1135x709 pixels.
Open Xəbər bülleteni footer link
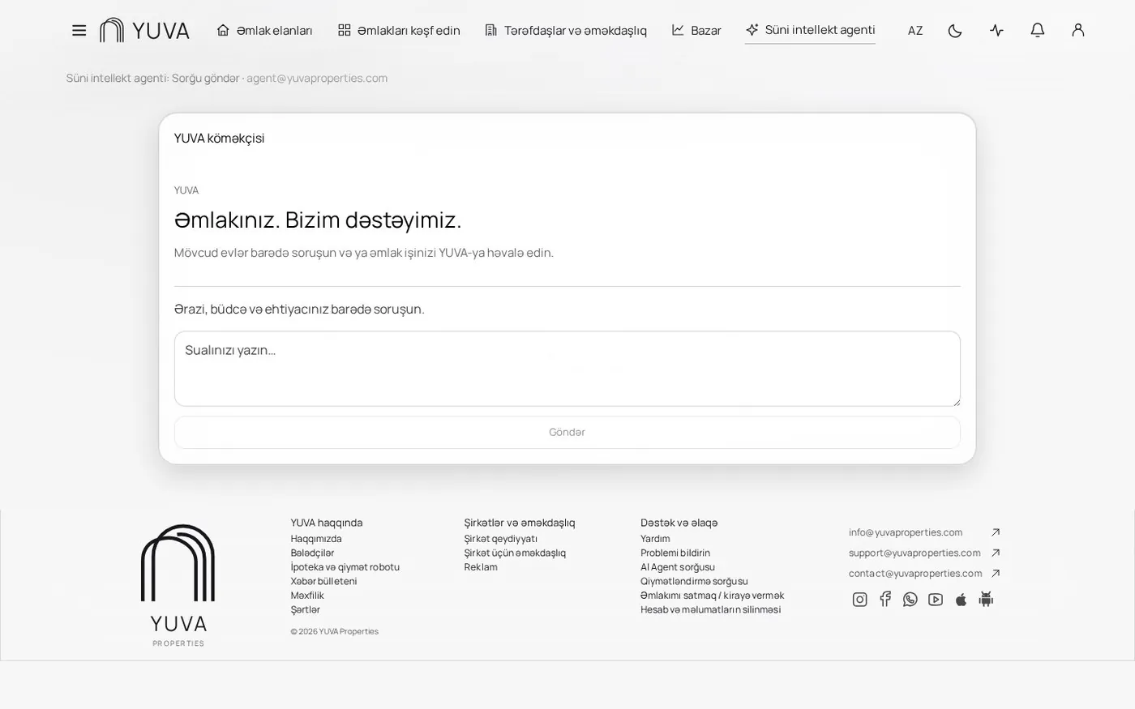pos(323,581)
